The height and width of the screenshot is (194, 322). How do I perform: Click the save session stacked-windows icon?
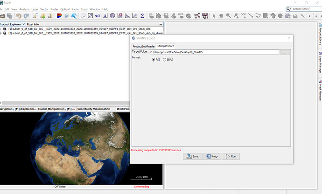[x=9, y=16]
